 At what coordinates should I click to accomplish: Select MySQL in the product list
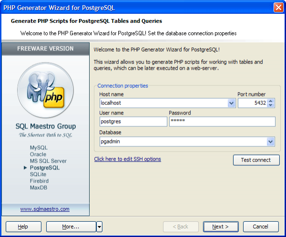[39, 148]
